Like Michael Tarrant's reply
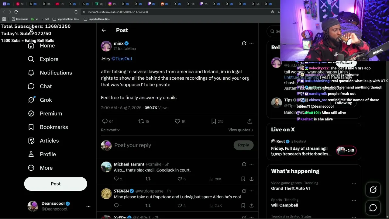The image size is (389, 219). 180,179
